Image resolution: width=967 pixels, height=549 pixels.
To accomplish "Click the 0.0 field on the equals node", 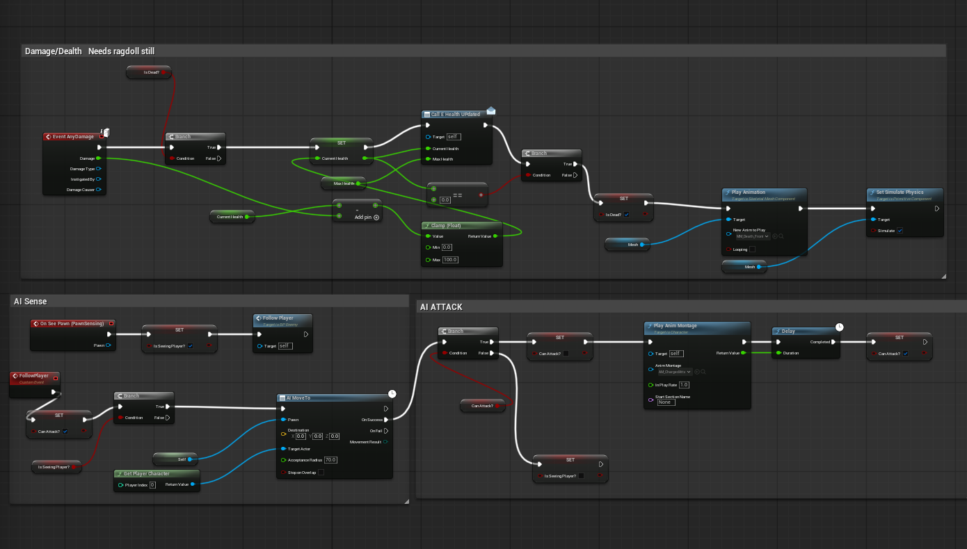I will click(x=445, y=200).
